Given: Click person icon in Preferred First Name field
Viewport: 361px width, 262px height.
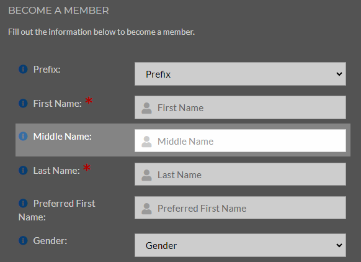Looking at the screenshot, I should point(146,209).
